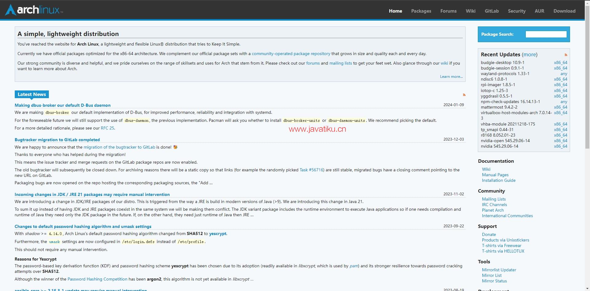Open the dbus-broker default D-Bus daemon article
The width and height of the screenshot is (590, 291).
63,105
